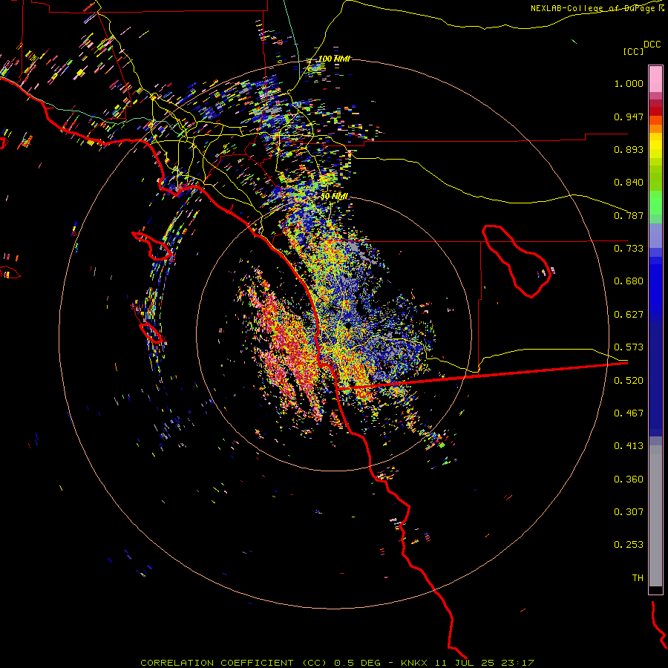Select the 0.360 scale value
The height and width of the screenshot is (668, 668).
(629, 479)
